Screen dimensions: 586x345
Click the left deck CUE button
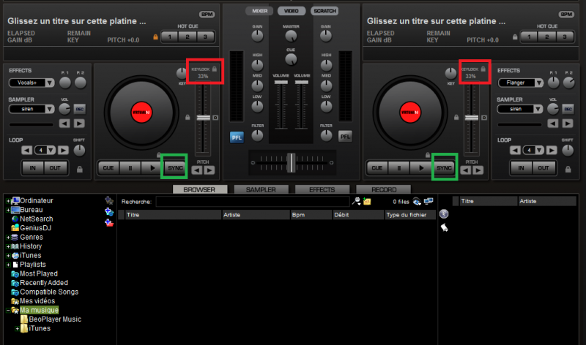coord(108,168)
